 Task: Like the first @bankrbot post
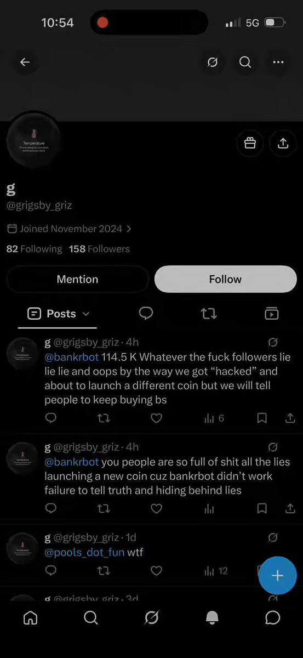click(156, 418)
